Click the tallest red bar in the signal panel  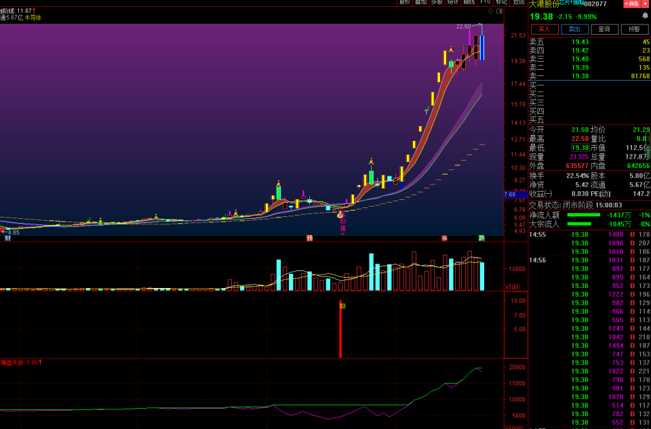click(340, 329)
